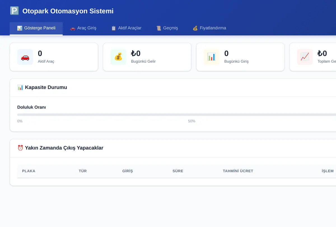Click the 0 value above Bugünkü Giriş
336x227 pixels.
point(227,53)
